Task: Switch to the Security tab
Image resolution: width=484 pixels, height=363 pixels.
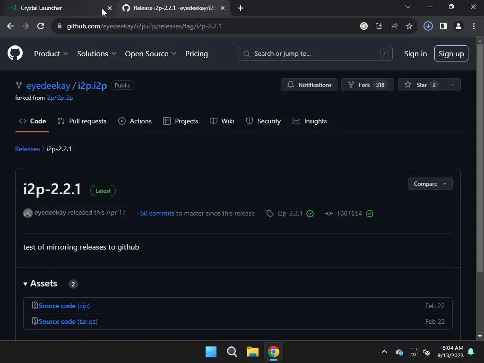Action: [263, 121]
